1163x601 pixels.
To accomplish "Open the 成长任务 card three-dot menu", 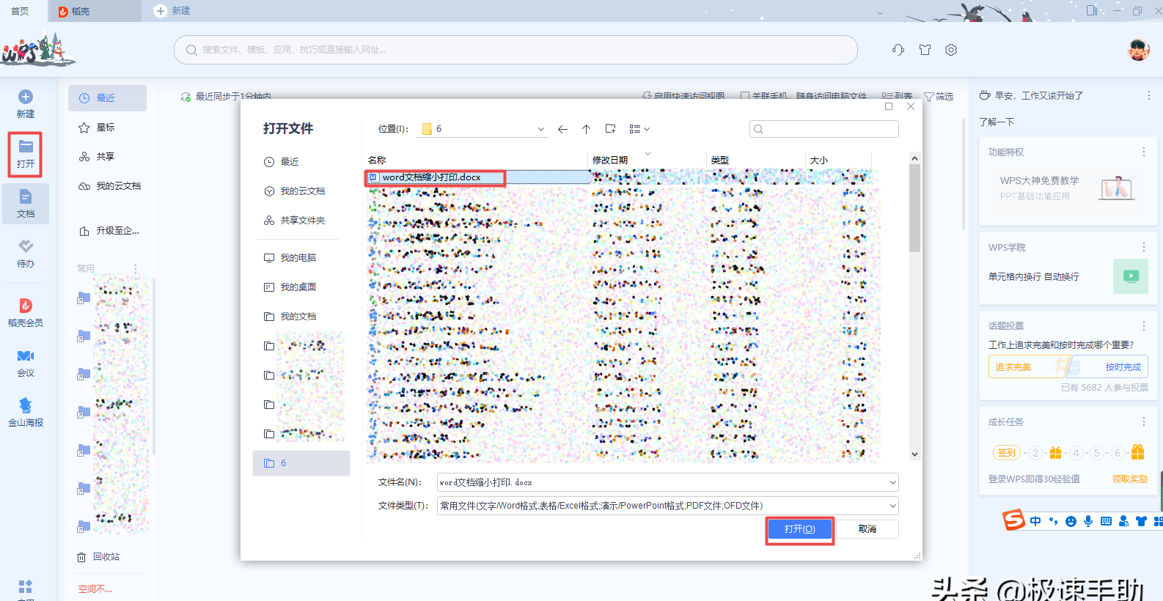I will [x=1143, y=421].
